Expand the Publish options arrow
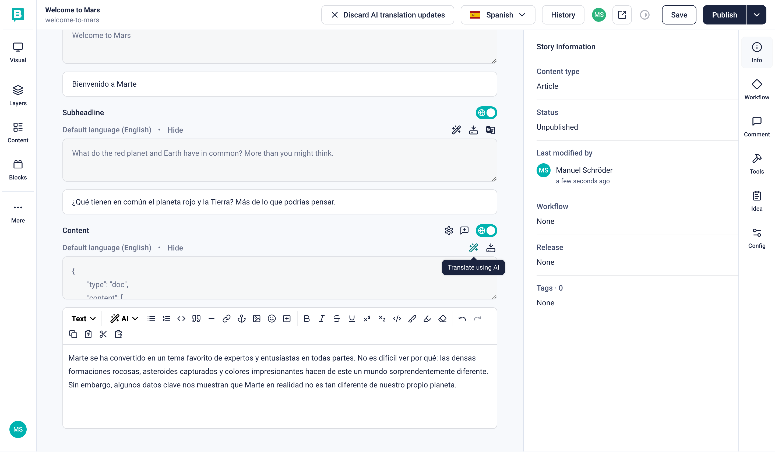Image resolution: width=775 pixels, height=452 pixels. coord(756,15)
